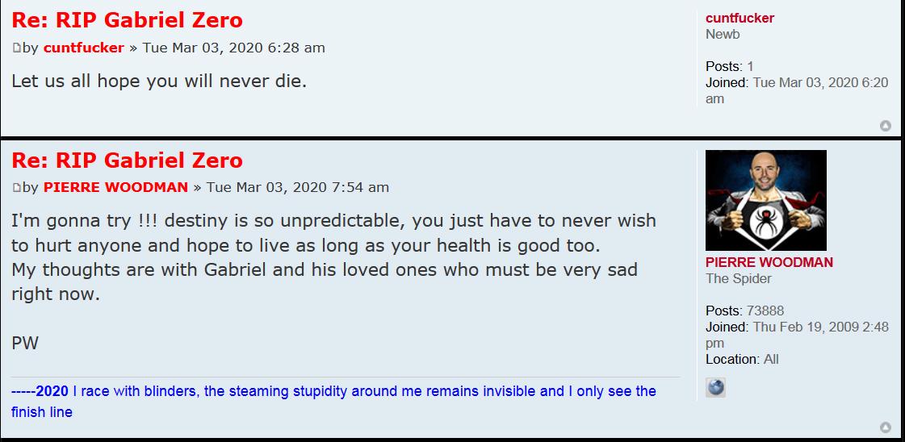Click the author username in the first post's byline
This screenshot has width=905, height=442.
(x=84, y=48)
